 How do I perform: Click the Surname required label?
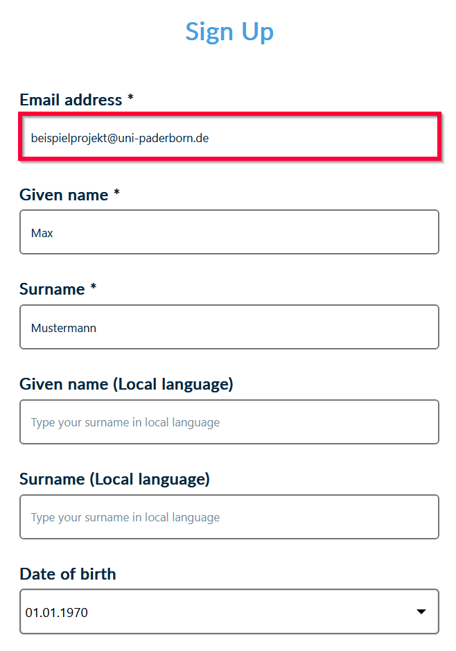52,289
